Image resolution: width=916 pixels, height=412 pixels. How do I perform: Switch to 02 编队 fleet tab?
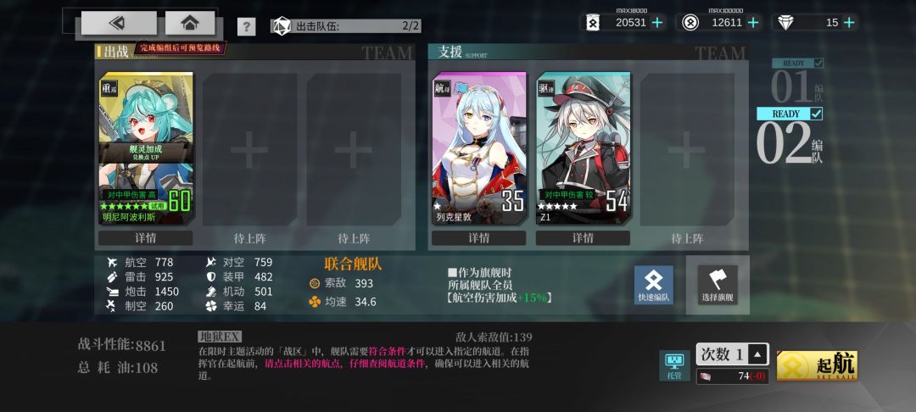coord(790,136)
